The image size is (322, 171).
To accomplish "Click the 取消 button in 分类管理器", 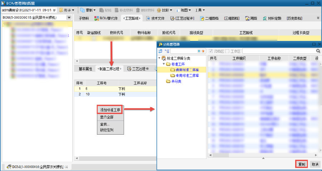I will point(315,164).
